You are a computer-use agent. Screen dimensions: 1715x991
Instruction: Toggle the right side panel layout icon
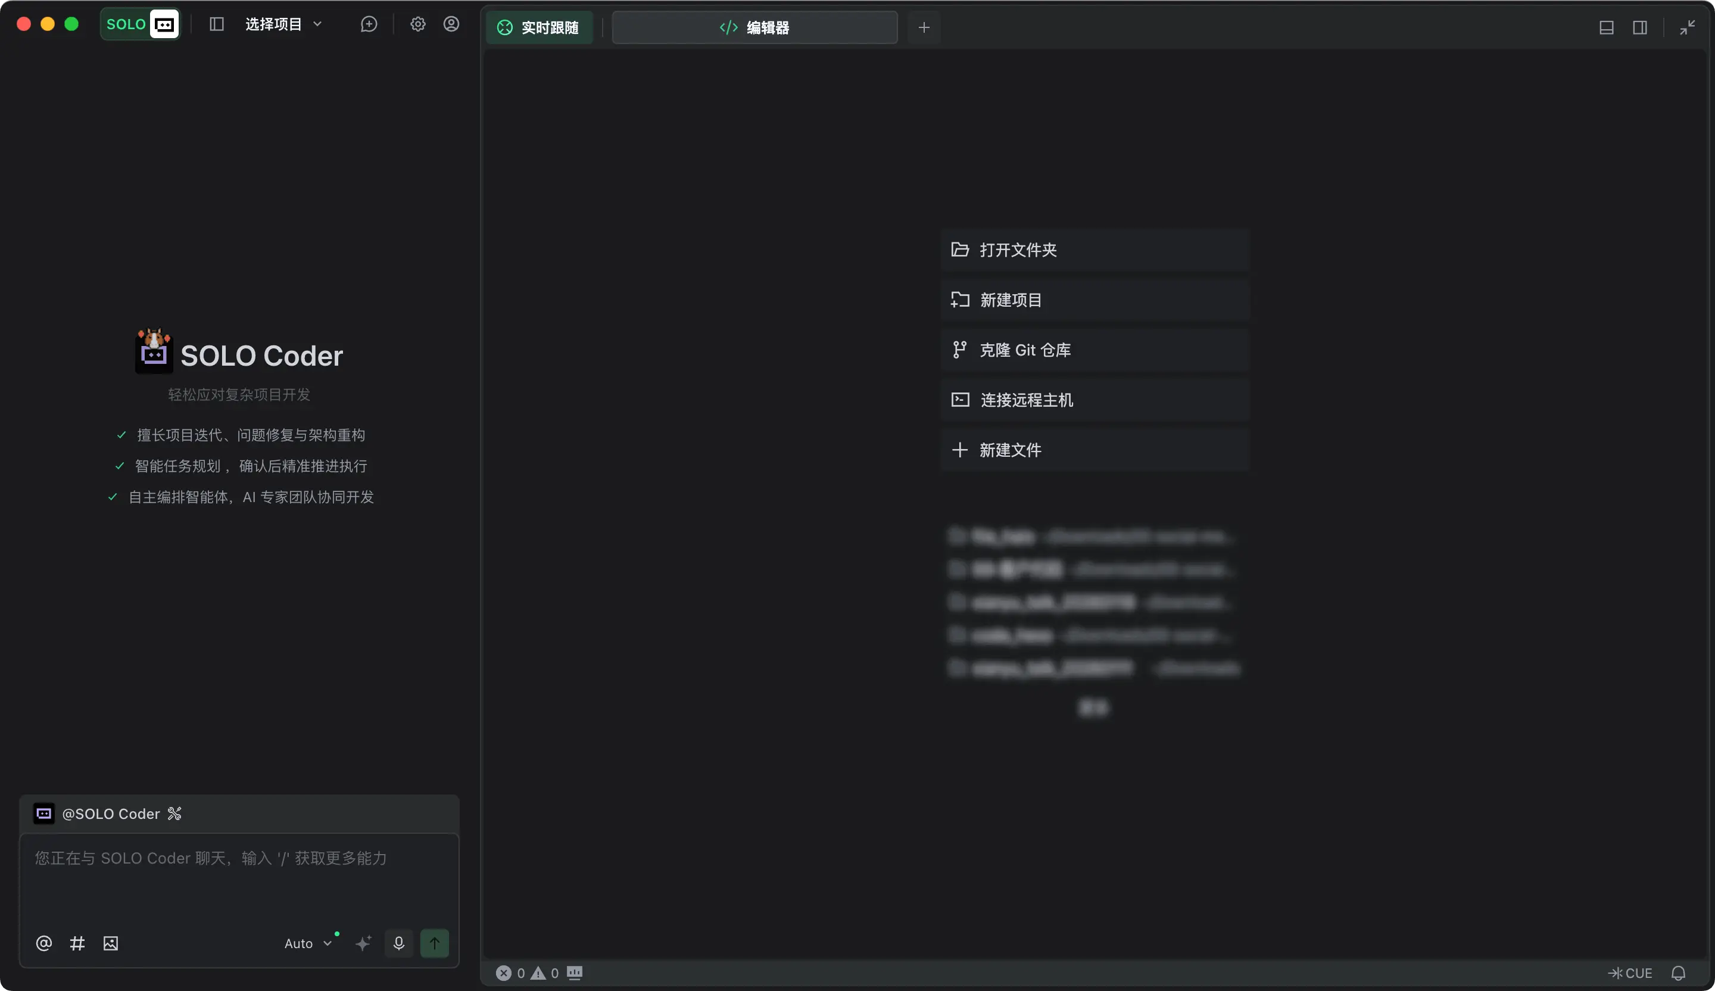pos(1640,27)
